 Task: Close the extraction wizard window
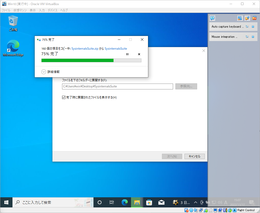tap(204, 51)
